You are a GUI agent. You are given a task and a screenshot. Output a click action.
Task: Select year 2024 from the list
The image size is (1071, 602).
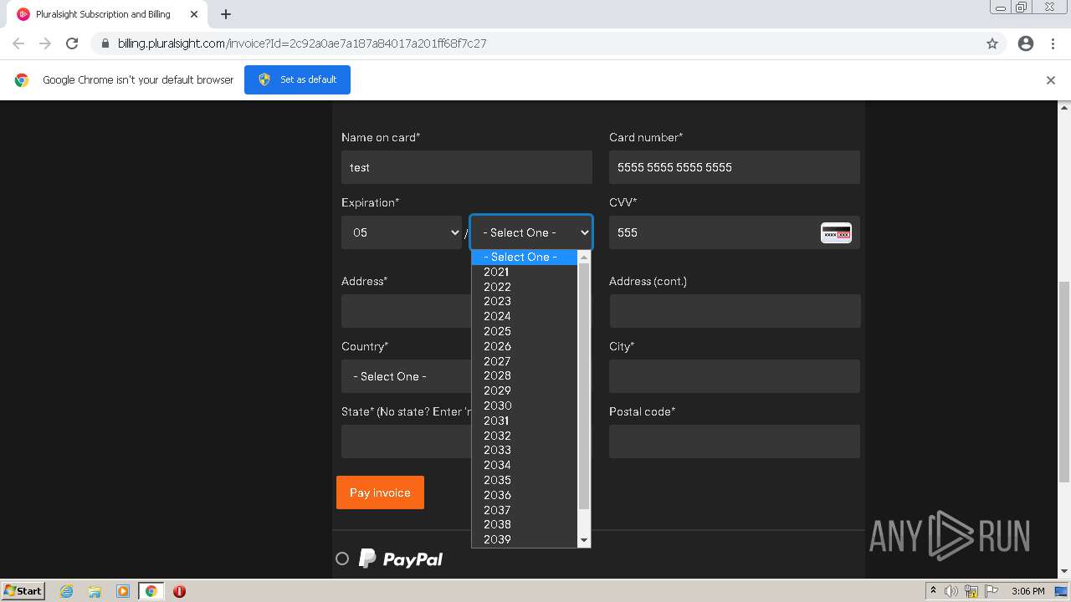(525, 316)
